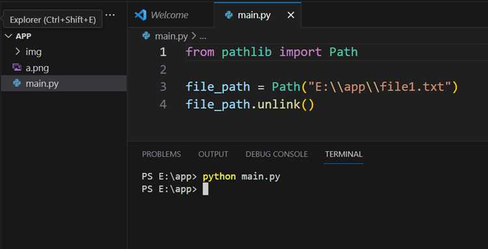
Task: Click the image icon next to a.png
Action: click(x=16, y=67)
